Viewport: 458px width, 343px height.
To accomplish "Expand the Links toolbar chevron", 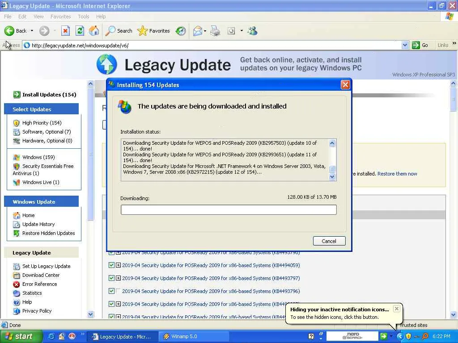I will coord(454,43).
